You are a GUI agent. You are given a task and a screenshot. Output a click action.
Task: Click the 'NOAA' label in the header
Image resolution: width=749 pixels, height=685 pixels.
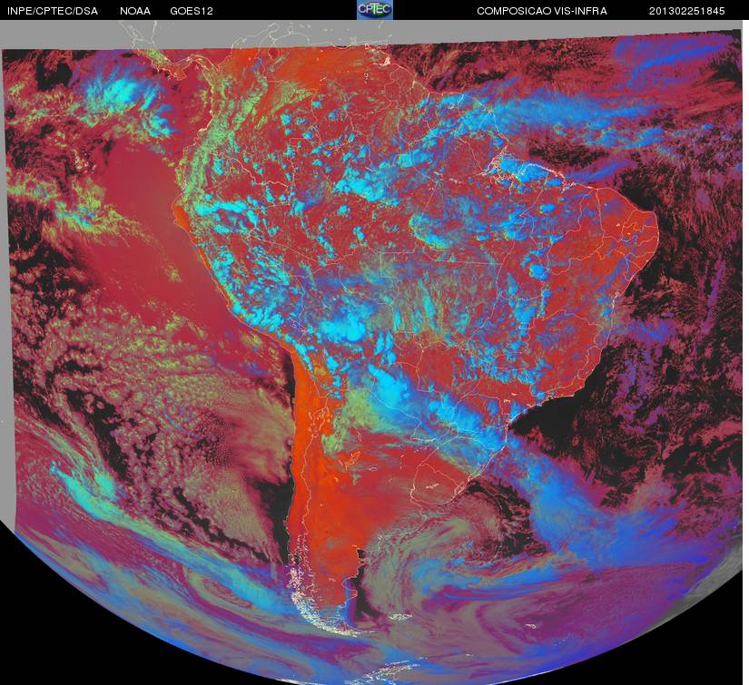(135, 11)
